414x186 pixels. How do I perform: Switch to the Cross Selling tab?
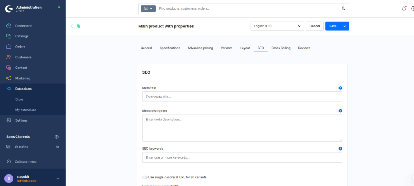[x=281, y=48]
